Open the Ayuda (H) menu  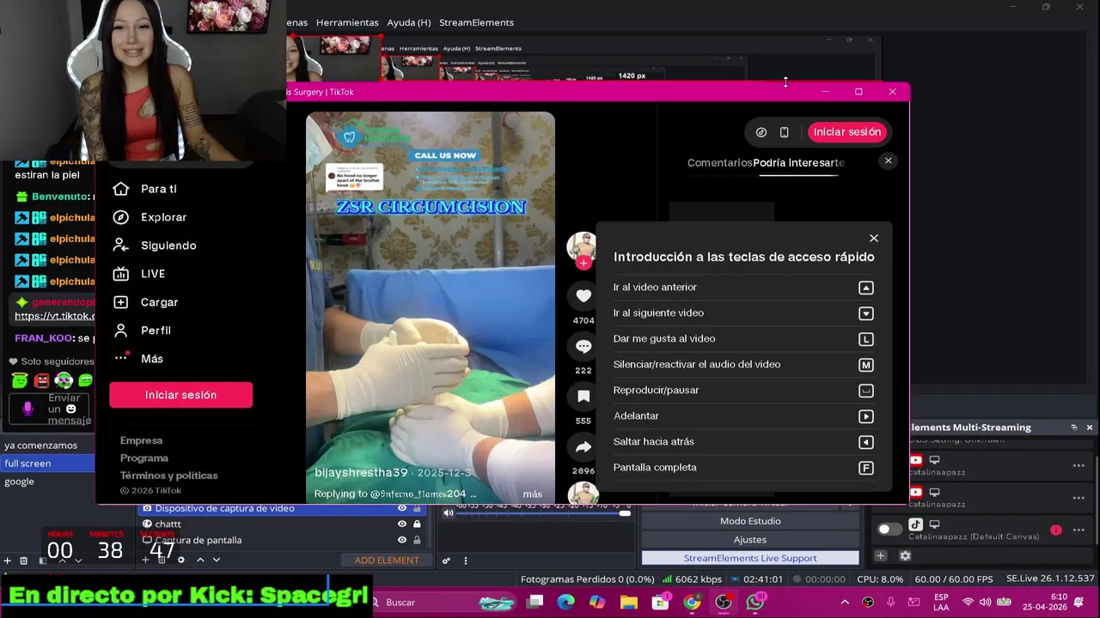pos(409,22)
